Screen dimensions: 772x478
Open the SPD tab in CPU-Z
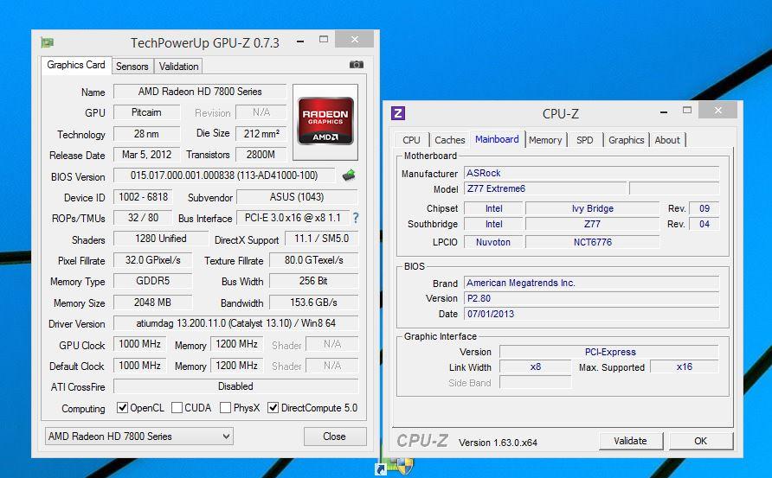pyautogui.click(x=585, y=140)
